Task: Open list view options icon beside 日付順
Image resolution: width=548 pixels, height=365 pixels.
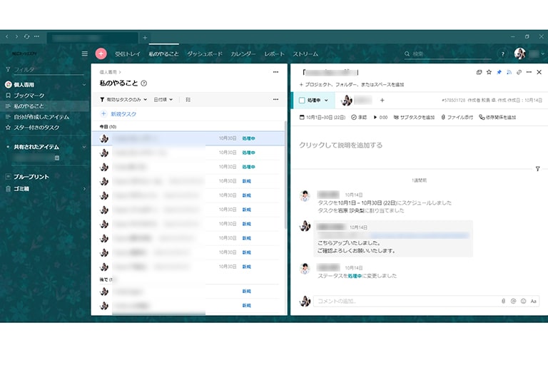Action: (188, 100)
